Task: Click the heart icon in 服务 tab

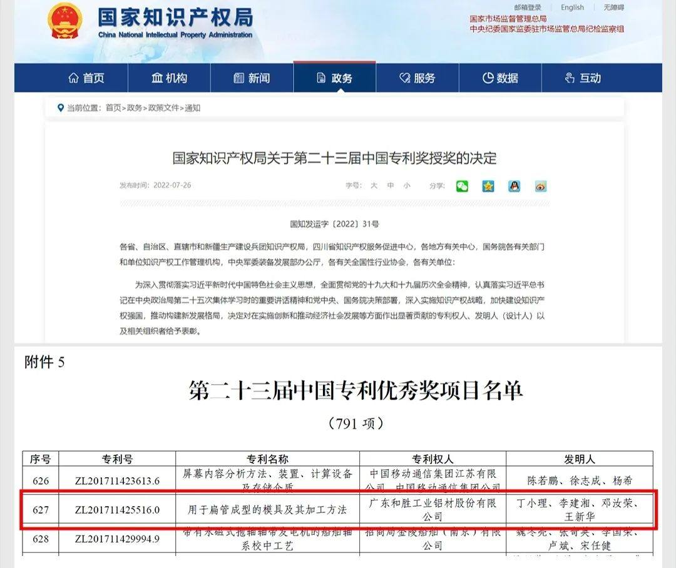Action: click(x=405, y=78)
